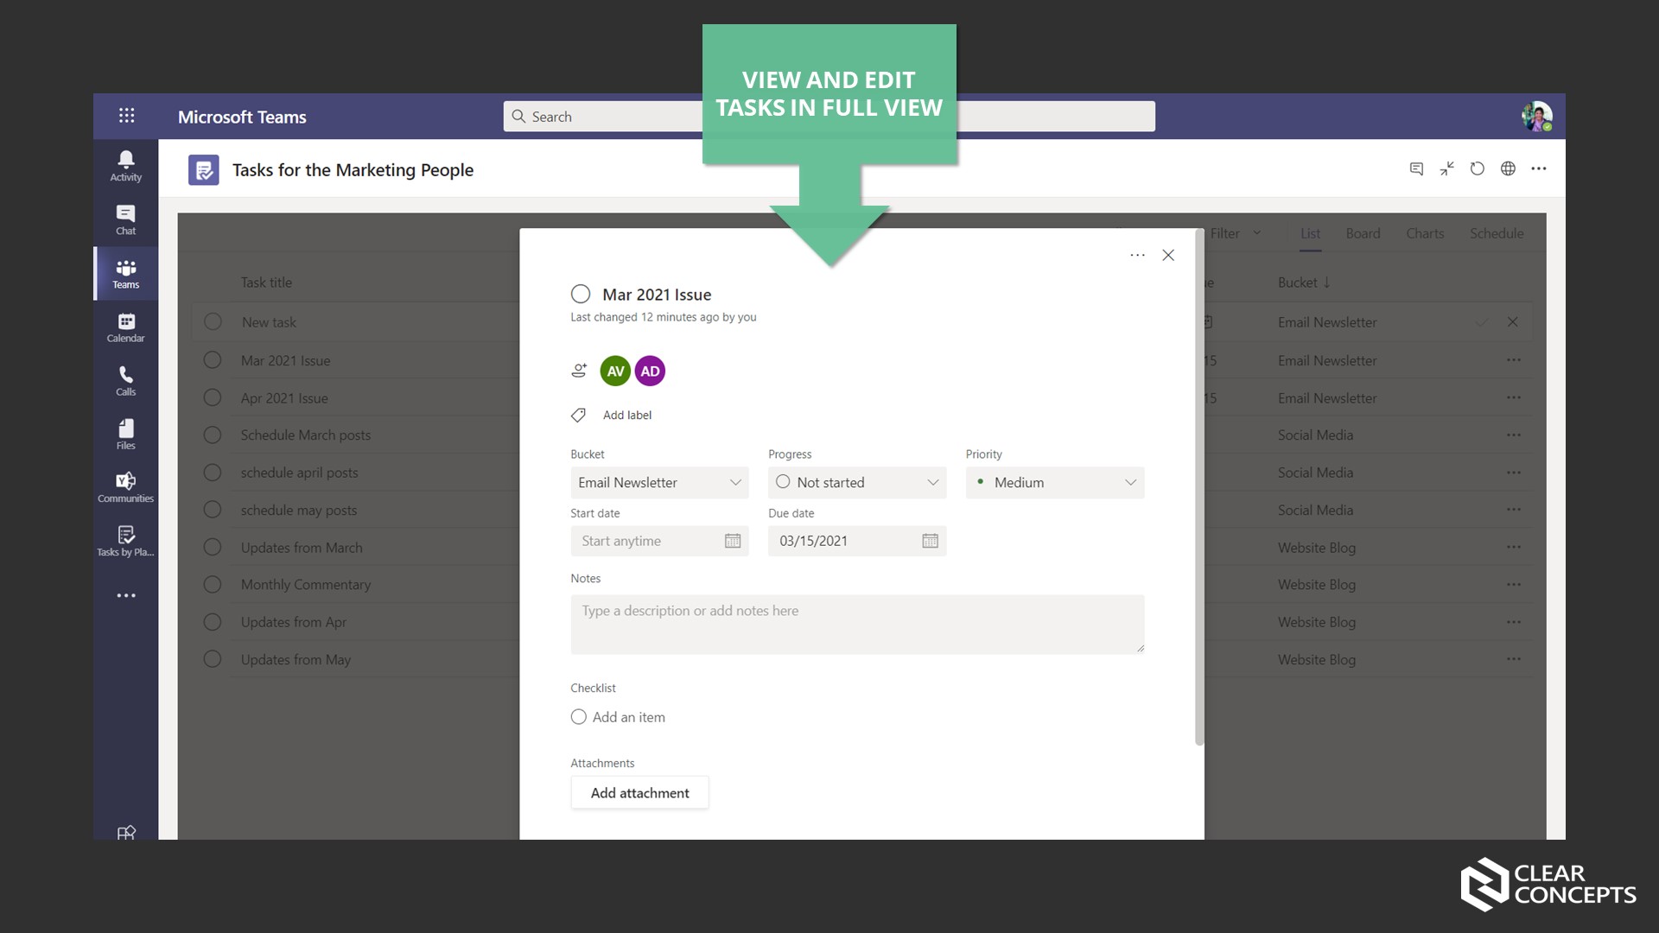Viewport: 1659px width, 933px height.
Task: Toggle the Add an item checklist circle
Action: 579,717
